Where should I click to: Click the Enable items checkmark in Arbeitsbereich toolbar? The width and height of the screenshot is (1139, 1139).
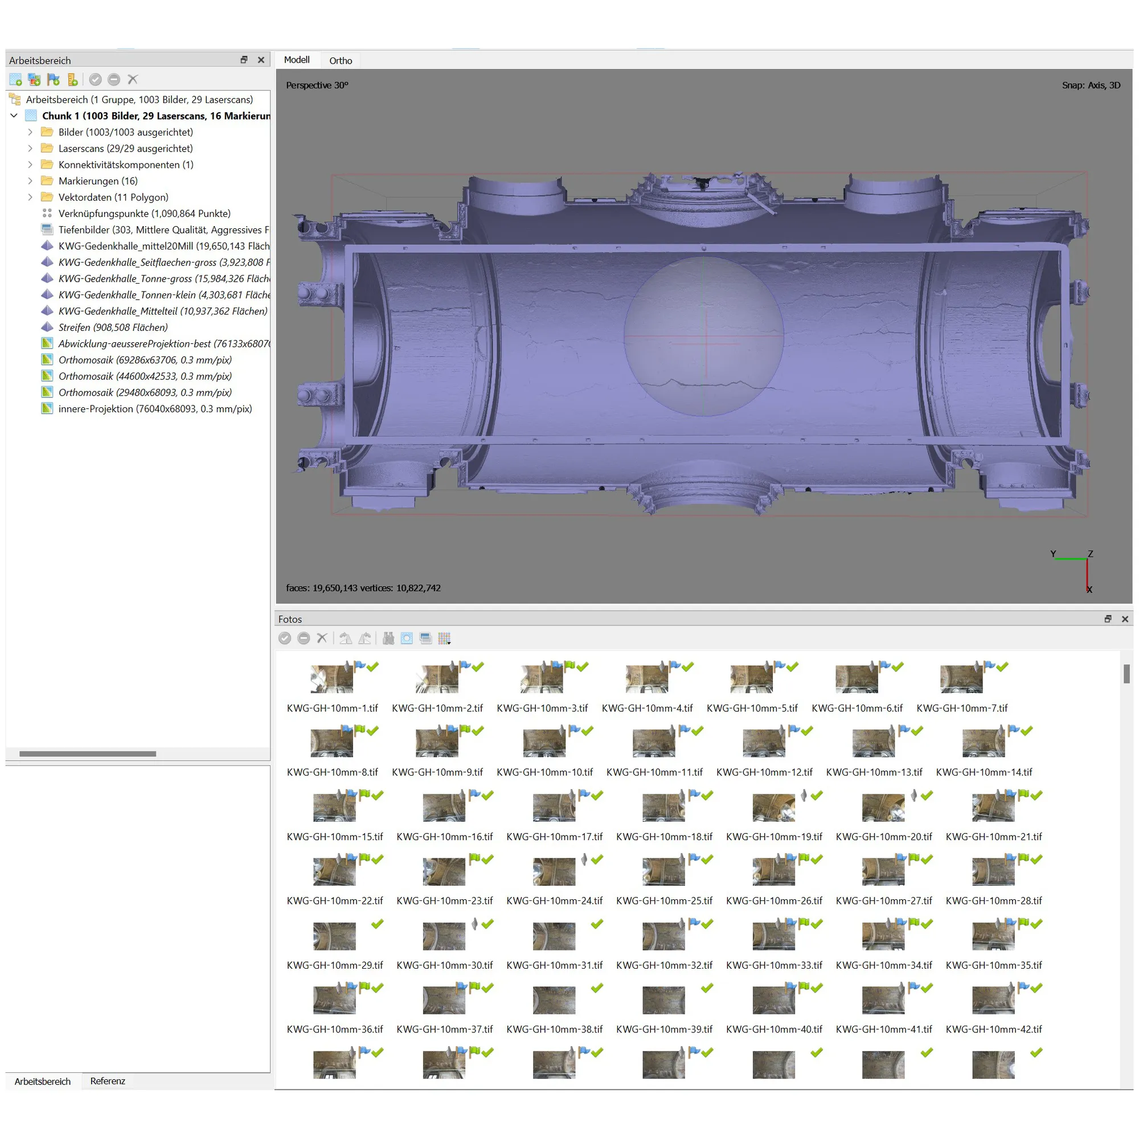(x=96, y=79)
